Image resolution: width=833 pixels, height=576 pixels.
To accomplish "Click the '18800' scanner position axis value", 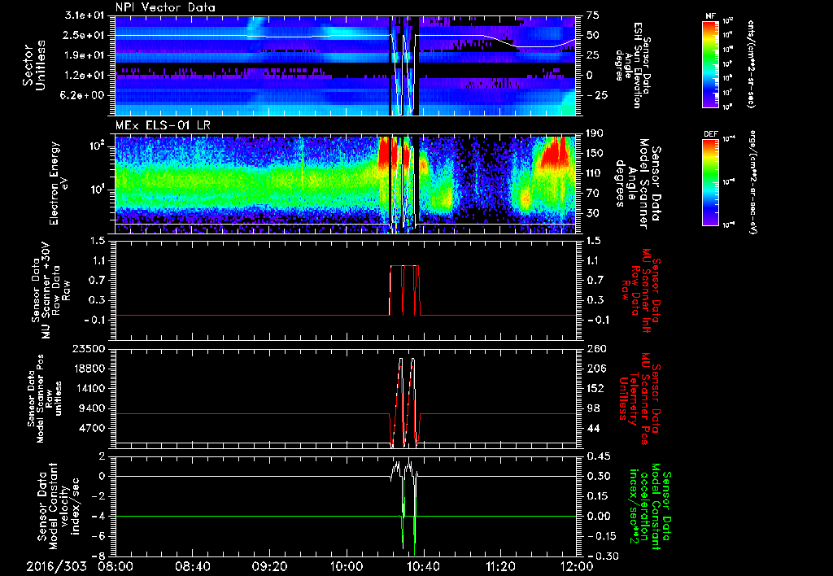I will tap(88, 369).
